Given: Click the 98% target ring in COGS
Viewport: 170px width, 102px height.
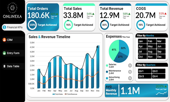Looking at the screenshot, I should tap(140, 25).
